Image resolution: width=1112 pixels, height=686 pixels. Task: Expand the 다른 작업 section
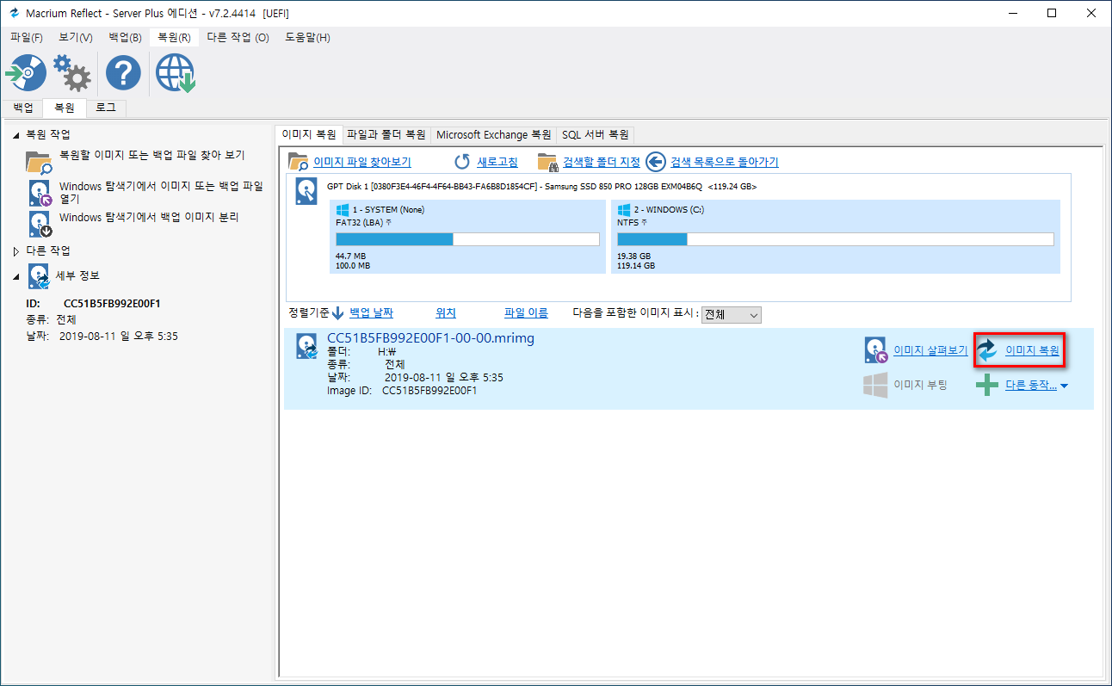tap(15, 250)
